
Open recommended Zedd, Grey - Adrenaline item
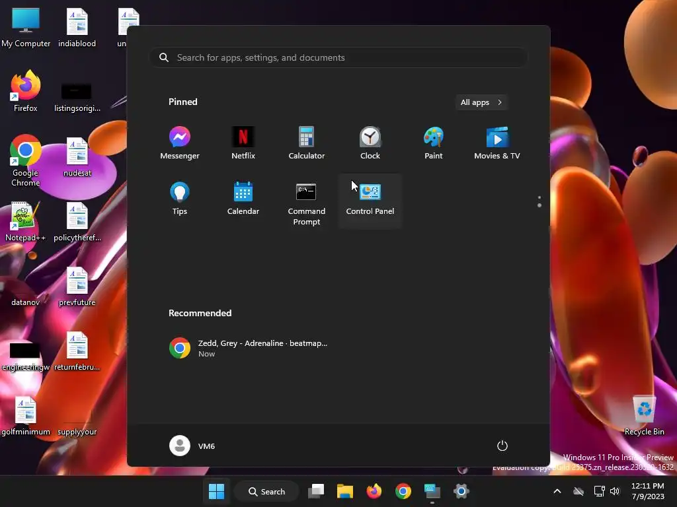pyautogui.click(x=249, y=348)
